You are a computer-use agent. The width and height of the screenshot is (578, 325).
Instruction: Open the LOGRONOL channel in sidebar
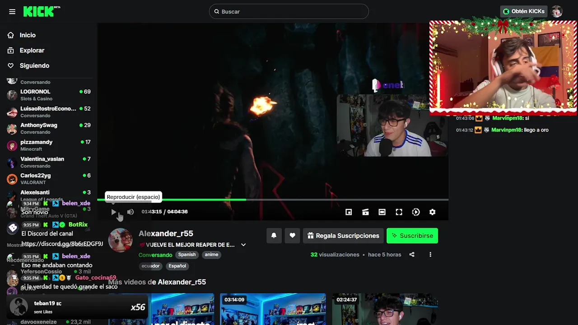tap(49, 95)
